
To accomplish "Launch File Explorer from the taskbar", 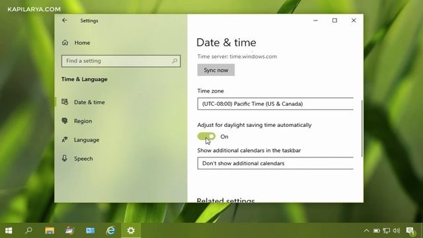I will click(50, 231).
